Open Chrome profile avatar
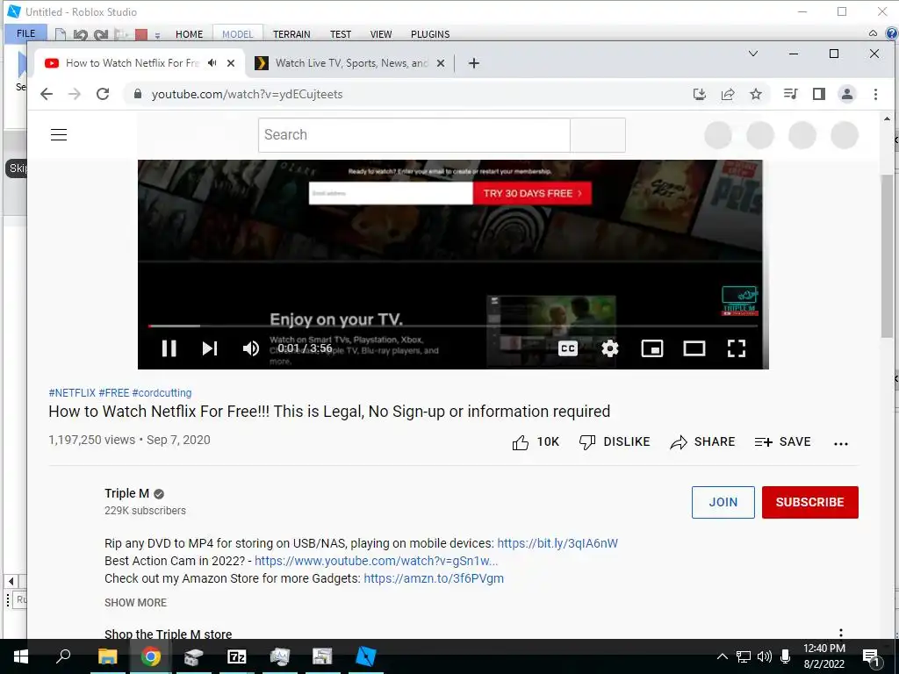 click(x=847, y=94)
